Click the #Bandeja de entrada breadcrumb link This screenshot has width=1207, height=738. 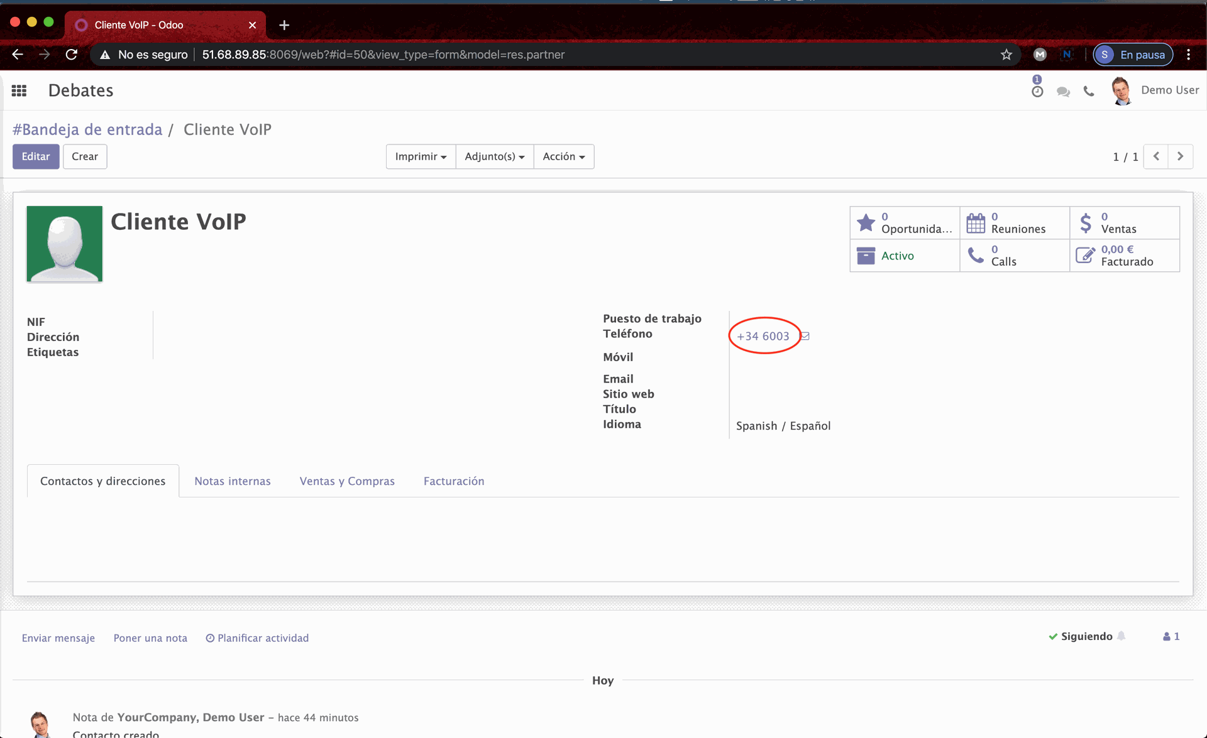click(87, 129)
